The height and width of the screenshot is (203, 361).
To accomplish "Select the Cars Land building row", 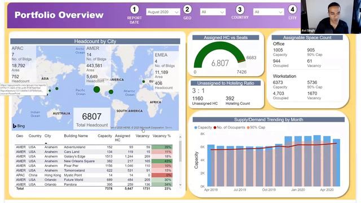I will click(94, 152).
